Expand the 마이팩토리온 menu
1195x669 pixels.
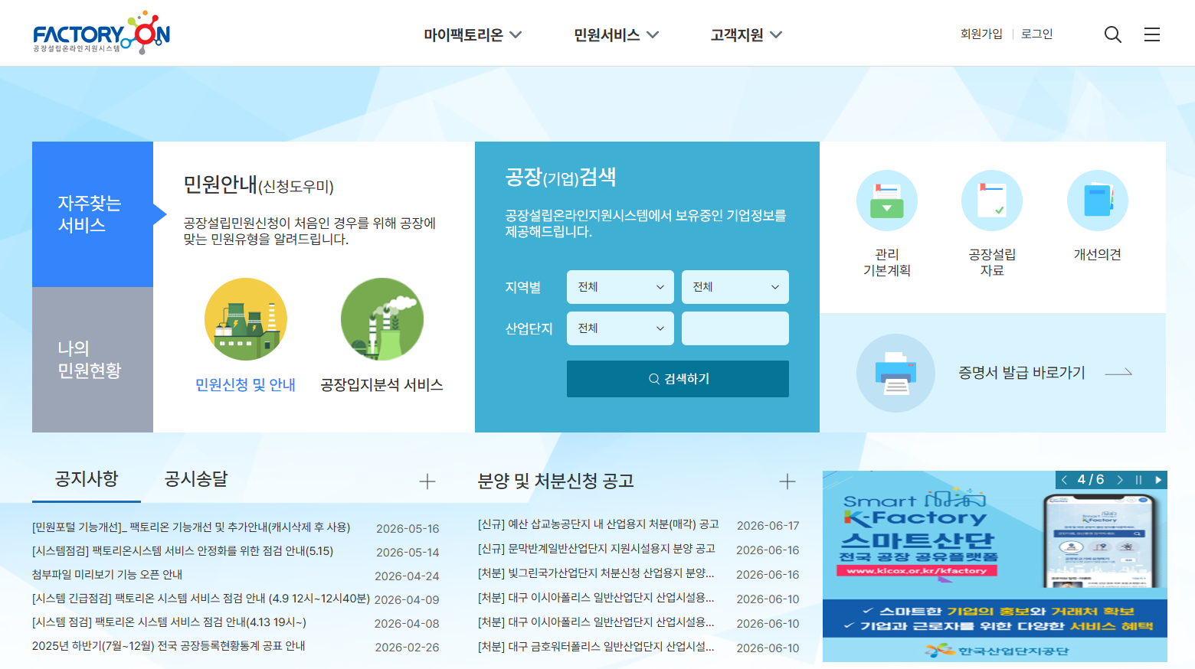[473, 34]
